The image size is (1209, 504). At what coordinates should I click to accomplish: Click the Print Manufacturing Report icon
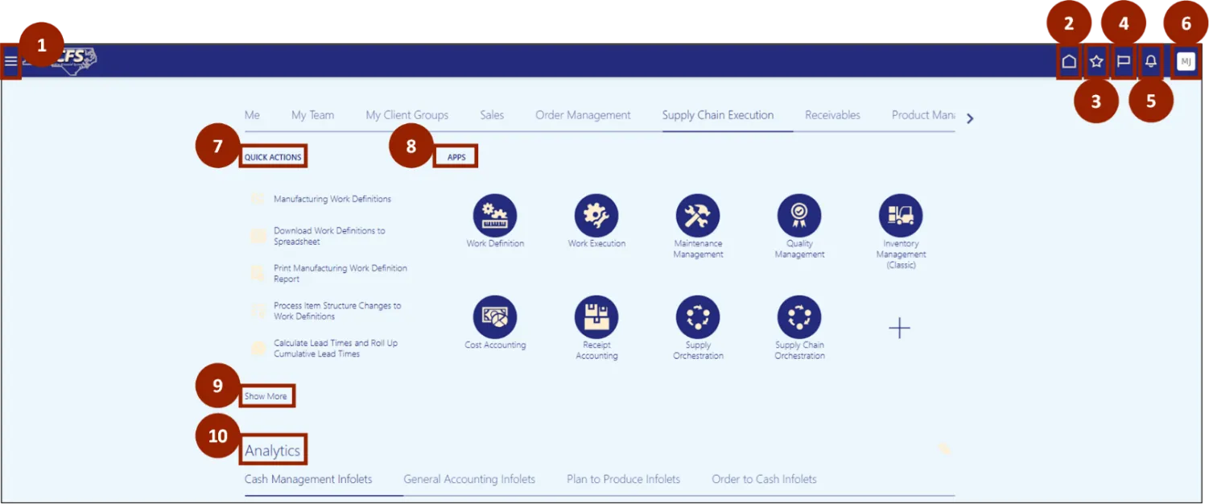click(x=258, y=273)
